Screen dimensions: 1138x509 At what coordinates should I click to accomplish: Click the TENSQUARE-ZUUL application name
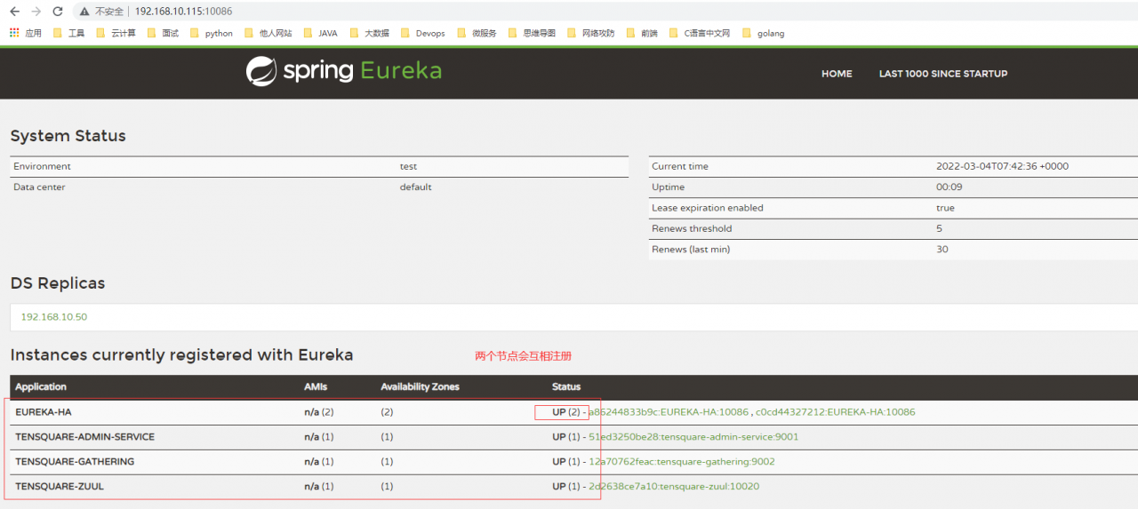(x=60, y=487)
